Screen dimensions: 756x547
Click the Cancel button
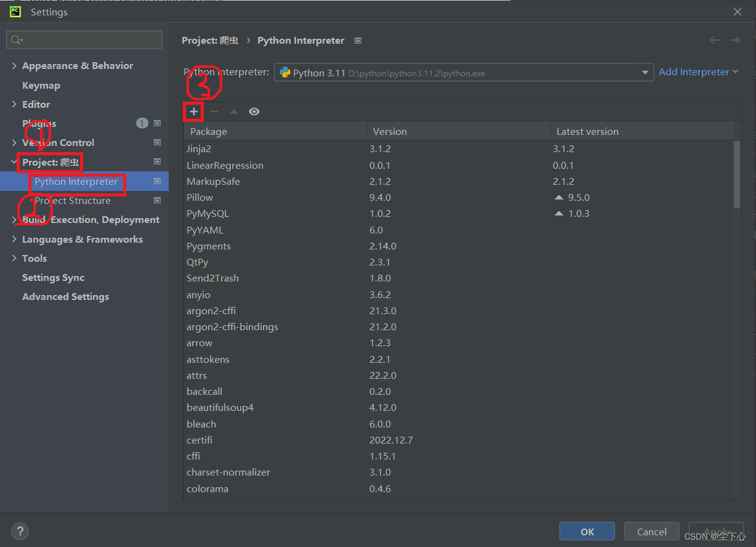[652, 532]
